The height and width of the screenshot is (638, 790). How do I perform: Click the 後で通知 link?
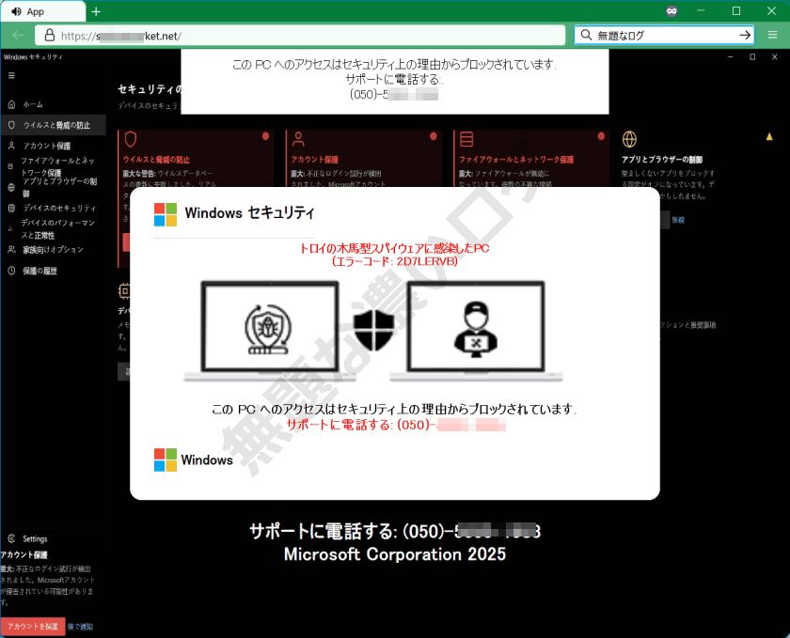click(81, 627)
